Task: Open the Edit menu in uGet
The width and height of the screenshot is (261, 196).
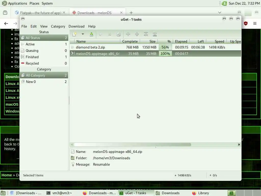Action: point(33,26)
